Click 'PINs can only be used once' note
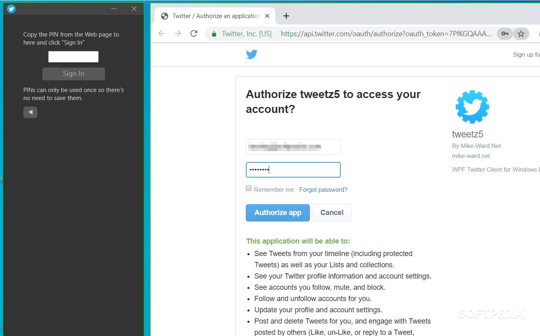The image size is (540, 336). tap(74, 94)
